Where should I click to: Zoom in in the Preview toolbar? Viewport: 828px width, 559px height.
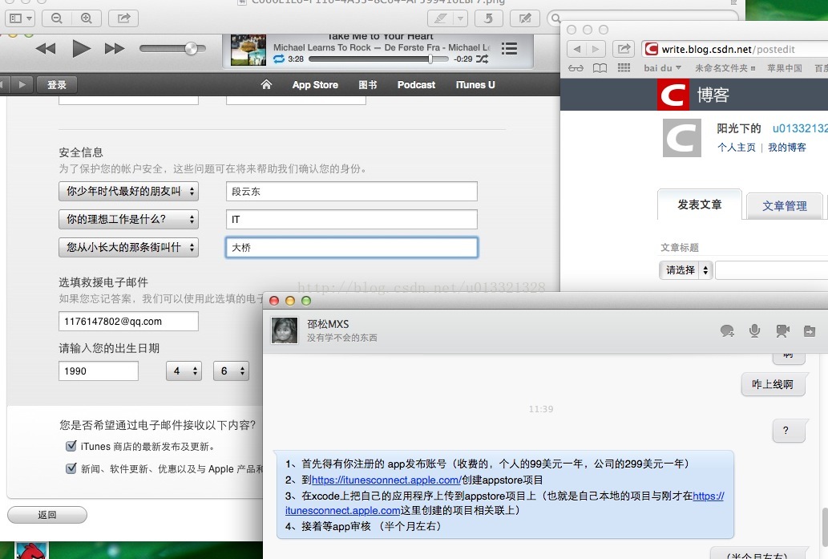[86, 18]
